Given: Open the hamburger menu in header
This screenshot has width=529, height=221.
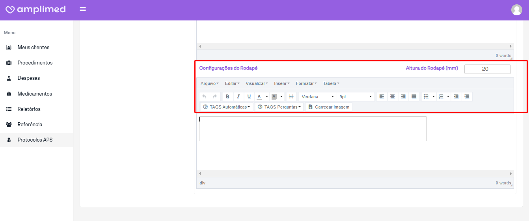Looking at the screenshot, I should click(x=83, y=9).
